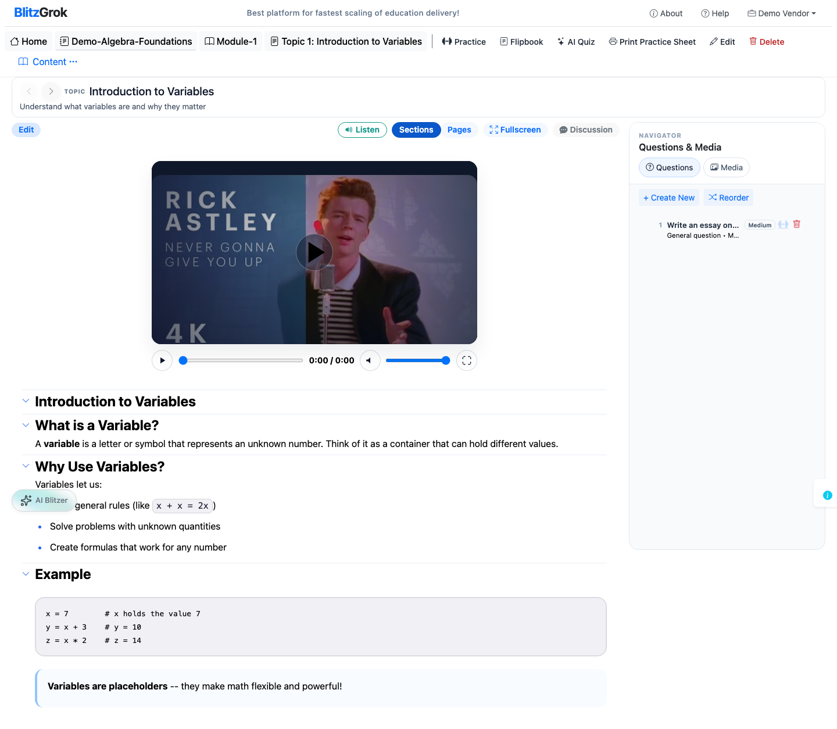Viewport: 837px width, 729px height.
Task: Click the small play button below the video
Action: coord(162,360)
